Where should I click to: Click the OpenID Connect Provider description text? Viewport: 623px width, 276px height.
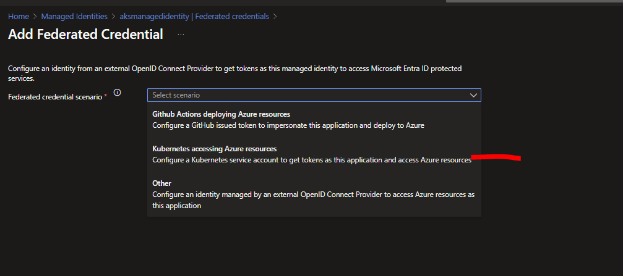[235, 73]
